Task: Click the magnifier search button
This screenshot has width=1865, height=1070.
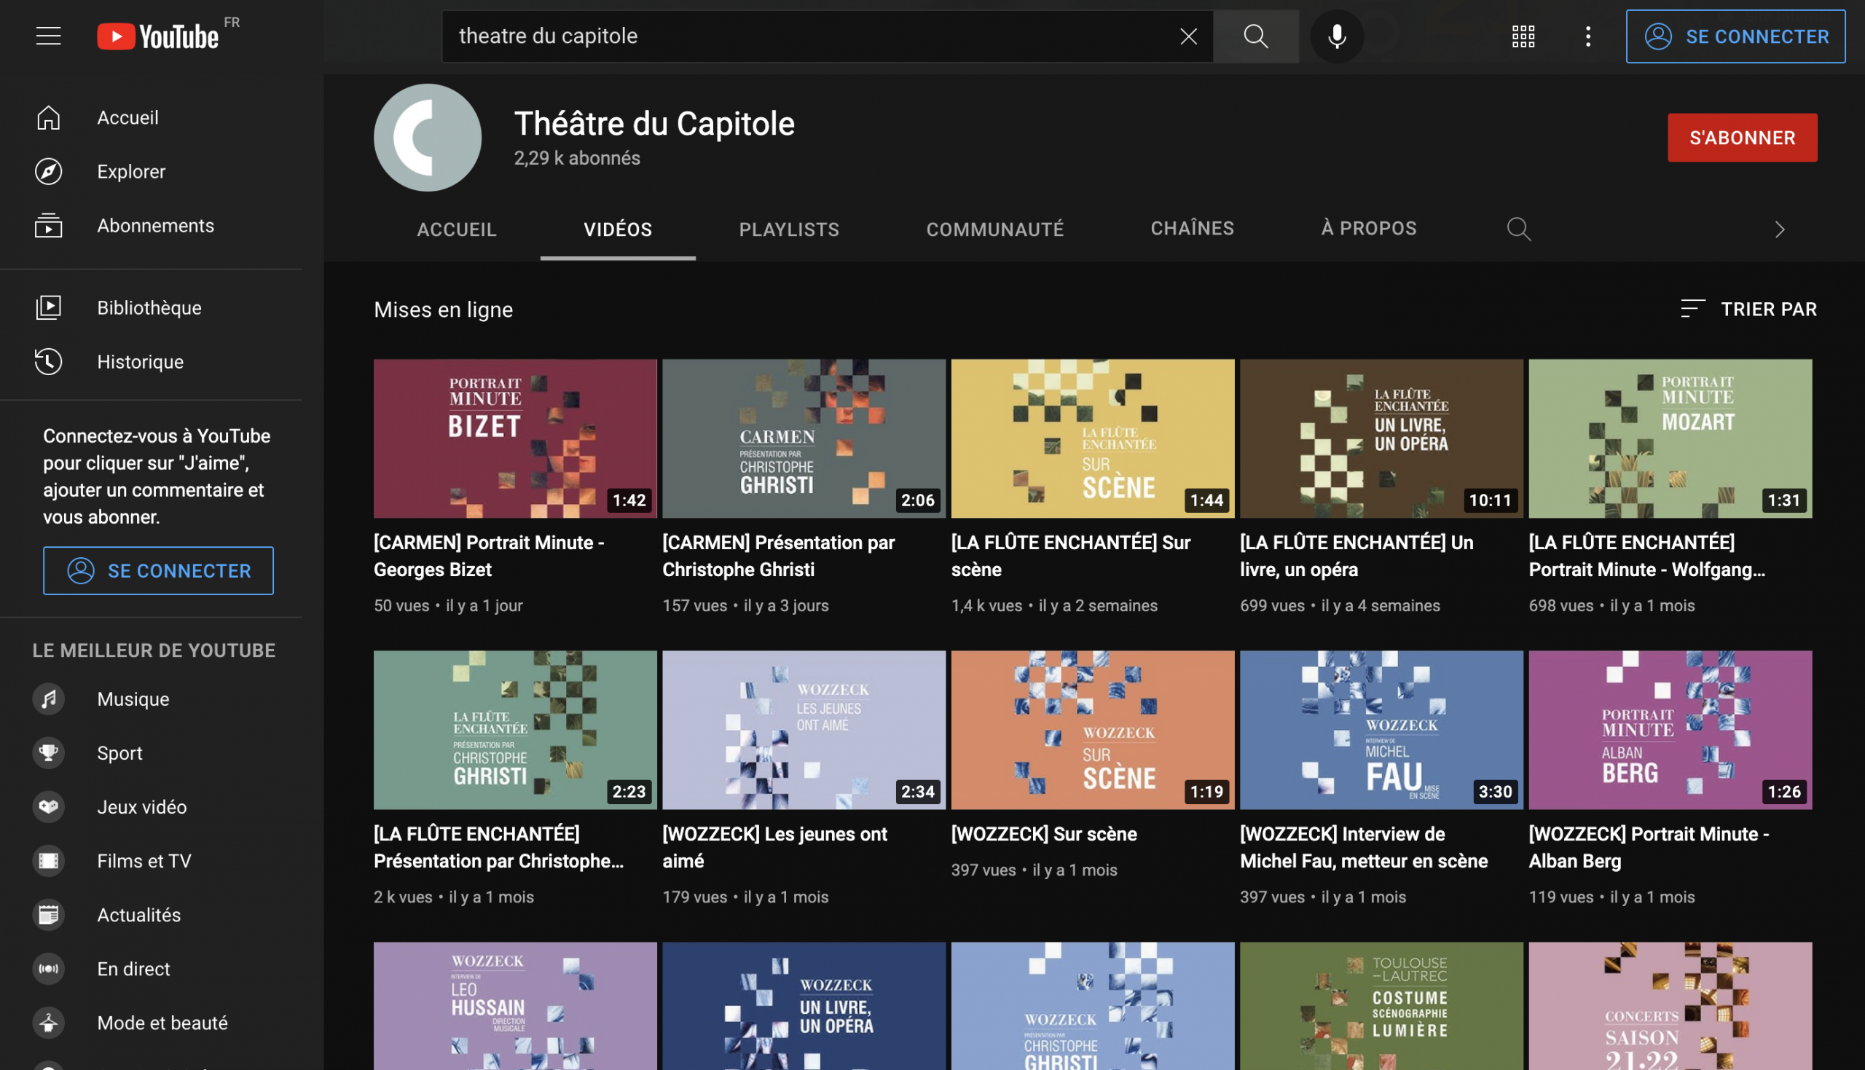Action: pyautogui.click(x=1256, y=36)
